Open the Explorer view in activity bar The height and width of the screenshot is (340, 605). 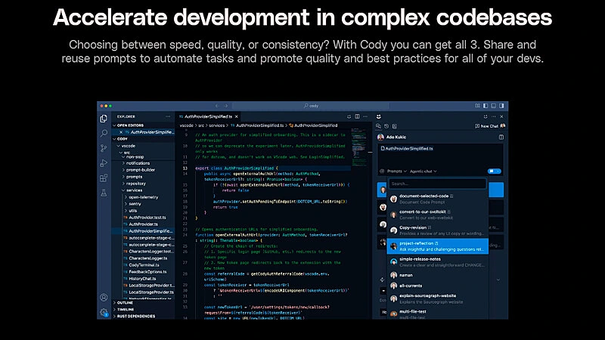[x=104, y=119]
